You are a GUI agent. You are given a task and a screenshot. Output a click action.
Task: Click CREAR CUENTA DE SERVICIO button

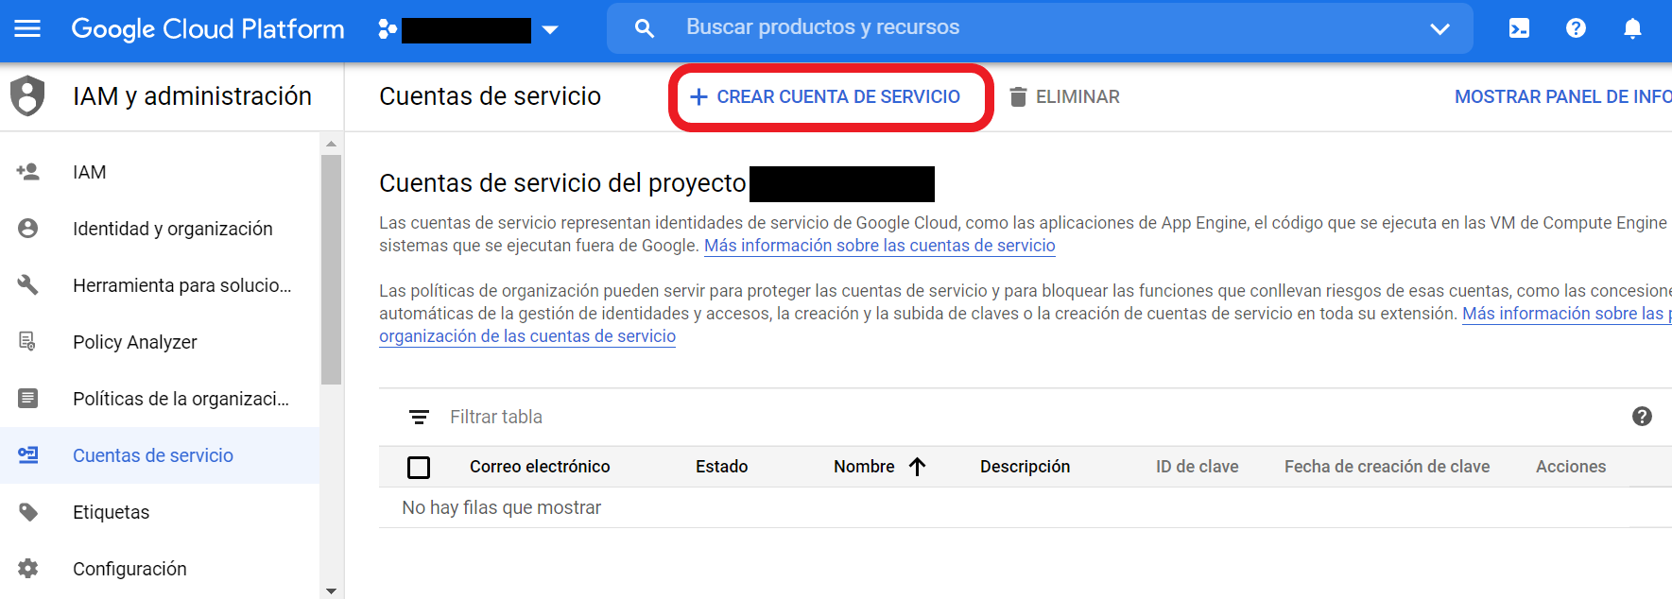coord(825,96)
